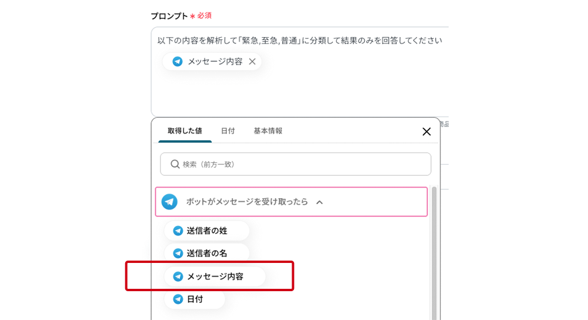Click the search magnifier icon
Viewport: 588px width, 320px height.
coord(175,164)
